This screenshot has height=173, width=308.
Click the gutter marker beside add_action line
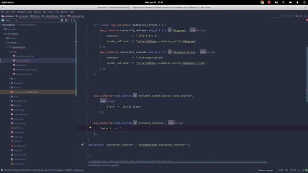[x=82, y=145]
